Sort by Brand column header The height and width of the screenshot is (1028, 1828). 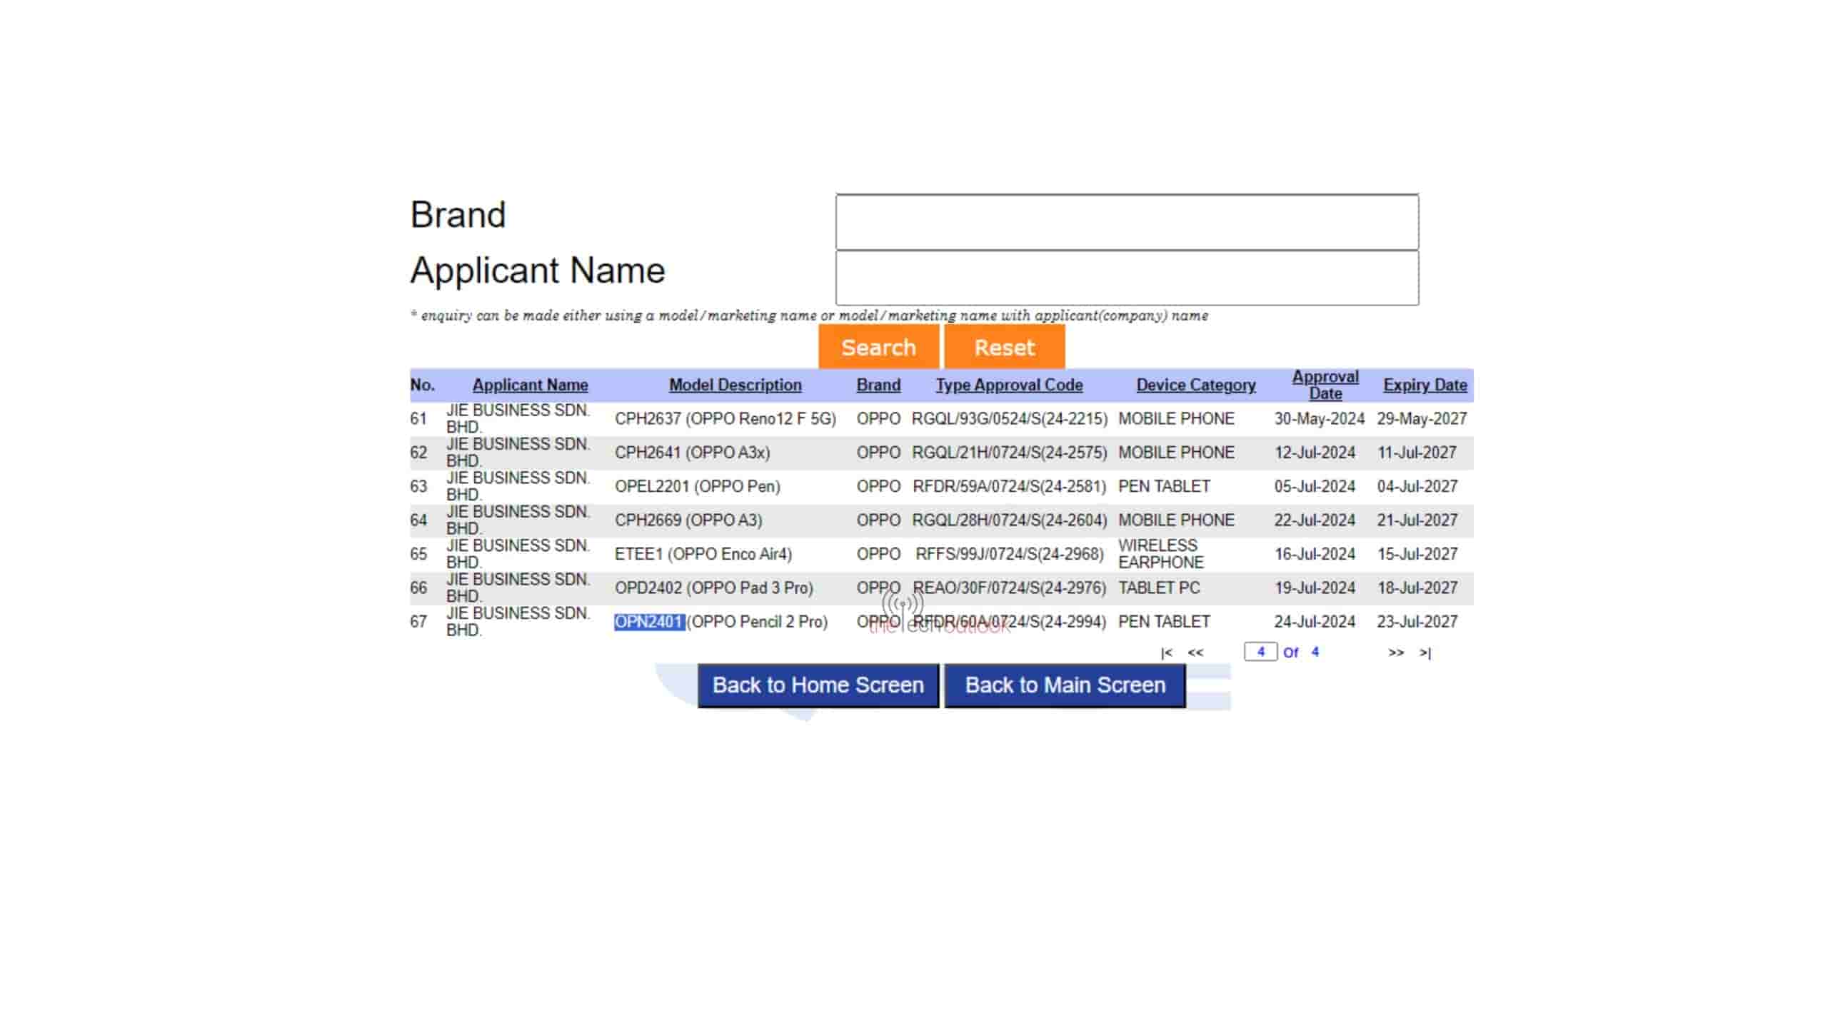[x=878, y=385]
